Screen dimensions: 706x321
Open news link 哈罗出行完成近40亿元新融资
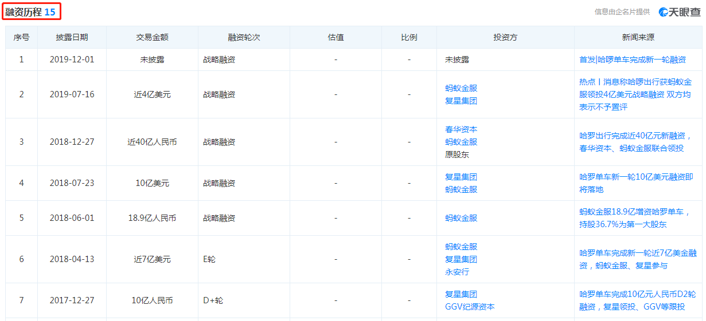pyautogui.click(x=635, y=142)
